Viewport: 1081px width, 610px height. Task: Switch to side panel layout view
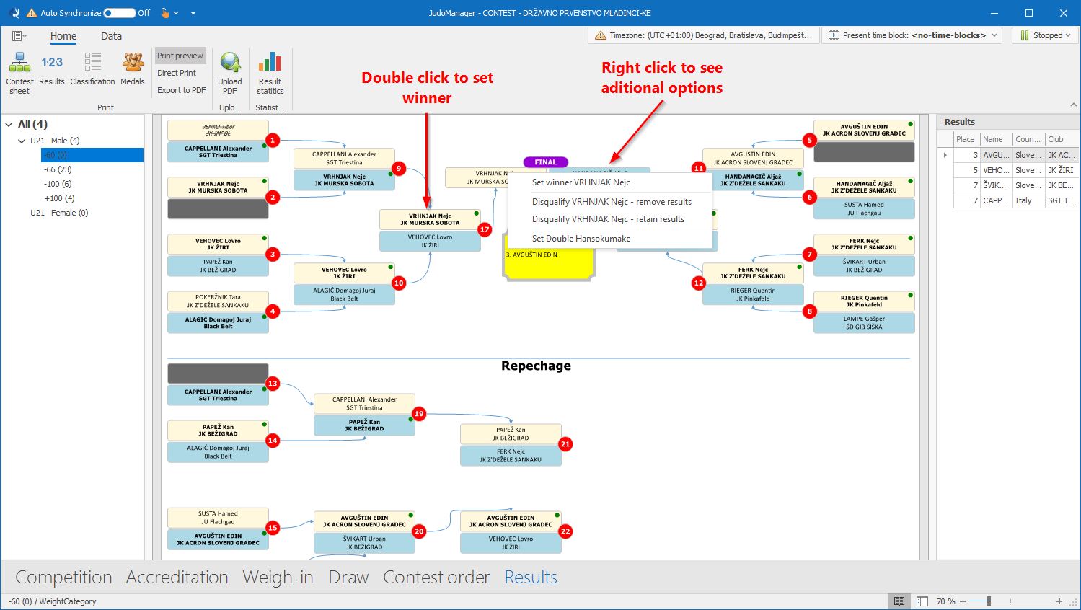pyautogui.click(x=922, y=601)
